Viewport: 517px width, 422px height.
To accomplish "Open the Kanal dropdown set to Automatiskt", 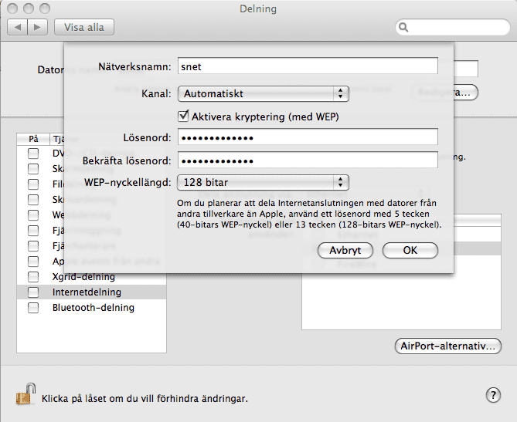I will (x=263, y=94).
